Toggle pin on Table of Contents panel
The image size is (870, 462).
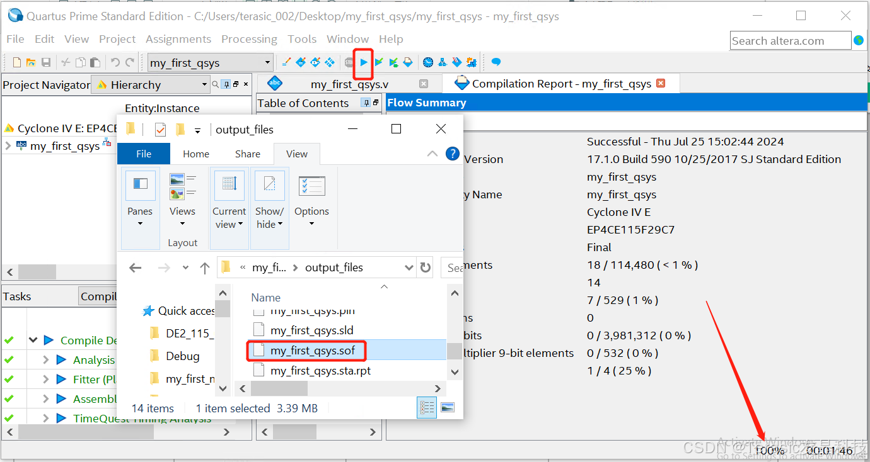point(366,103)
